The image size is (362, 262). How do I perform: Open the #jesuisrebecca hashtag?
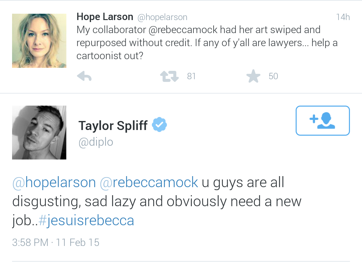[86, 220]
